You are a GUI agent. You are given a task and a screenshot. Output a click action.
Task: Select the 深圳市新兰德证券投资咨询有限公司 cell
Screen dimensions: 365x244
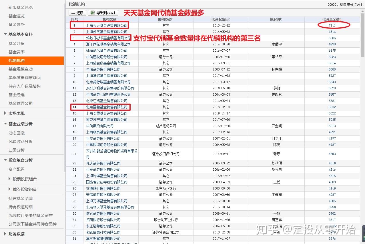pos(112,154)
